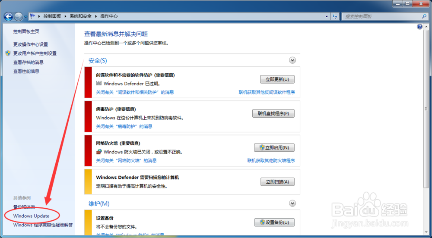Click 联机查找程序(P) button
Screen dimensions: 432x238
click(273, 113)
